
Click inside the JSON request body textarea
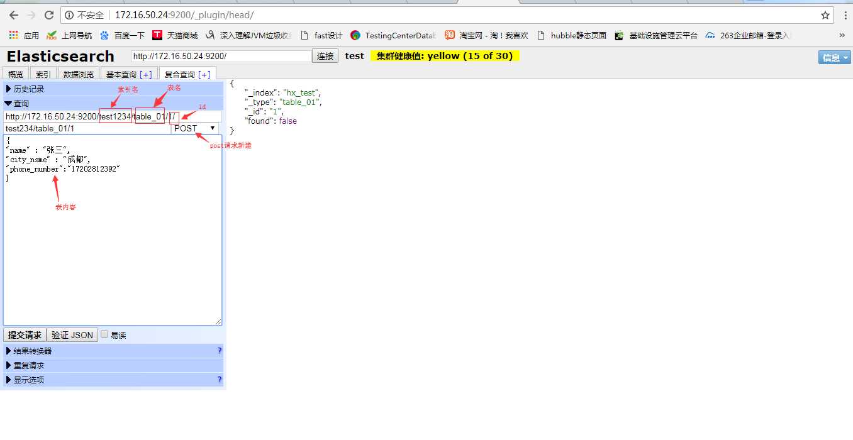(x=113, y=230)
